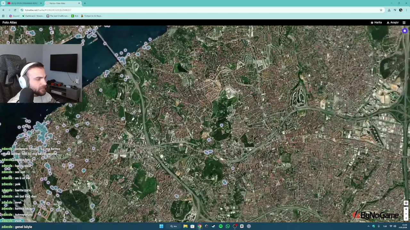Viewport: 410px width, 230px height.
Task: Open the Kick bookmark
Action: coord(75,16)
